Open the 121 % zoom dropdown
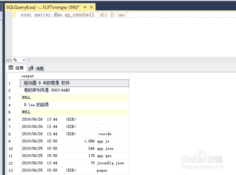Image resolution: width=236 pixels, height=175 pixels. (x=24, y=60)
